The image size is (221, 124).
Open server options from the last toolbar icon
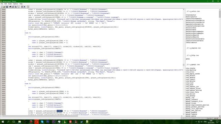coord(28,7)
